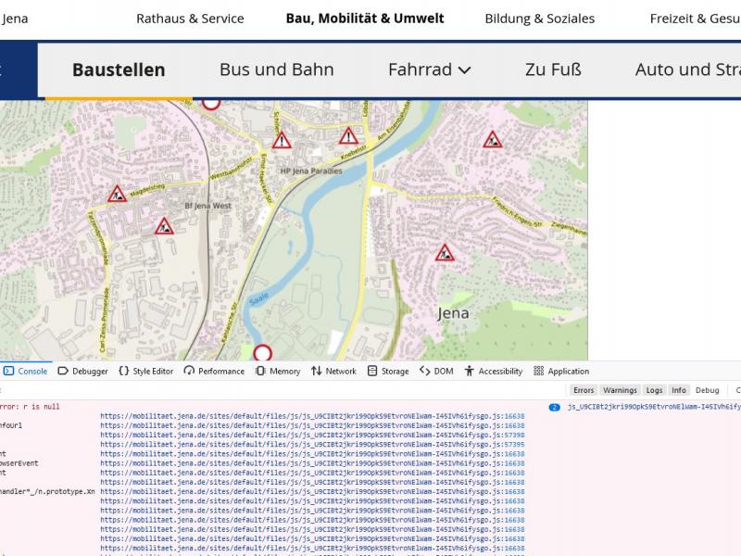Click the road closure circle at the map bottom
Image resolution: width=741 pixels, height=556 pixels.
263,353
